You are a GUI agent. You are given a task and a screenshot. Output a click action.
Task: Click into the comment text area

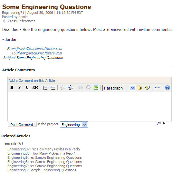(90, 106)
